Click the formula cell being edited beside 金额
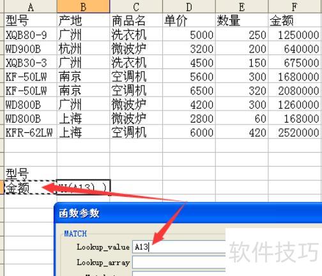 pyautogui.click(x=83, y=187)
